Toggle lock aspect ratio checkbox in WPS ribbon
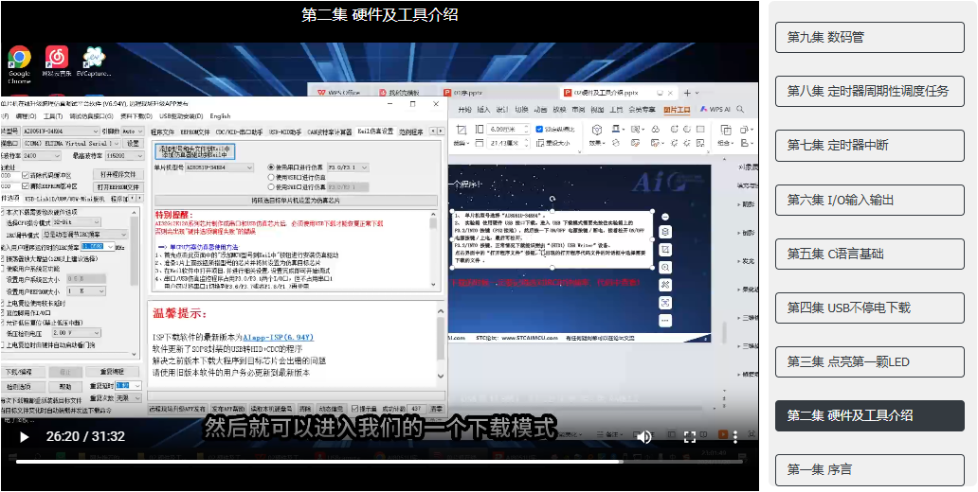The height and width of the screenshot is (492, 978). tap(539, 130)
